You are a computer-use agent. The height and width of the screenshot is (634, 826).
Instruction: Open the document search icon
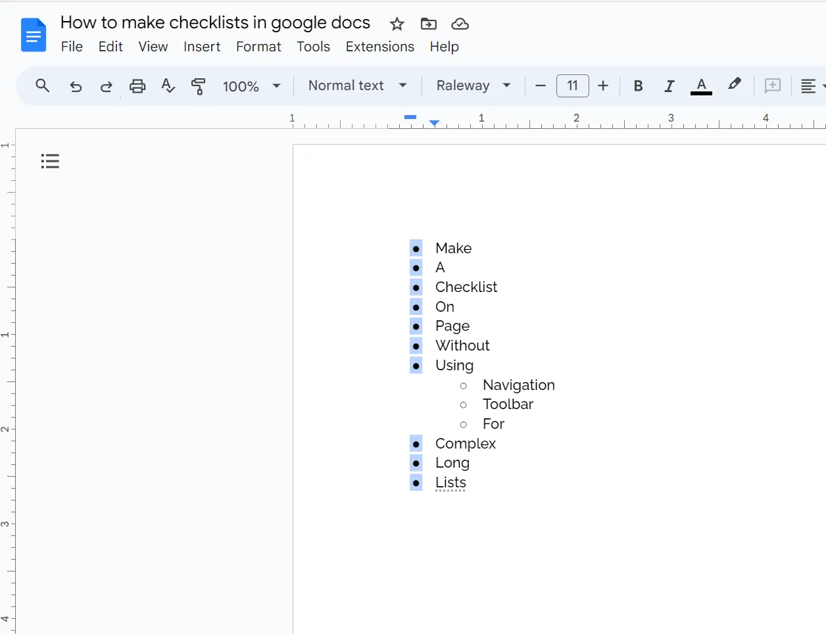[x=42, y=86]
